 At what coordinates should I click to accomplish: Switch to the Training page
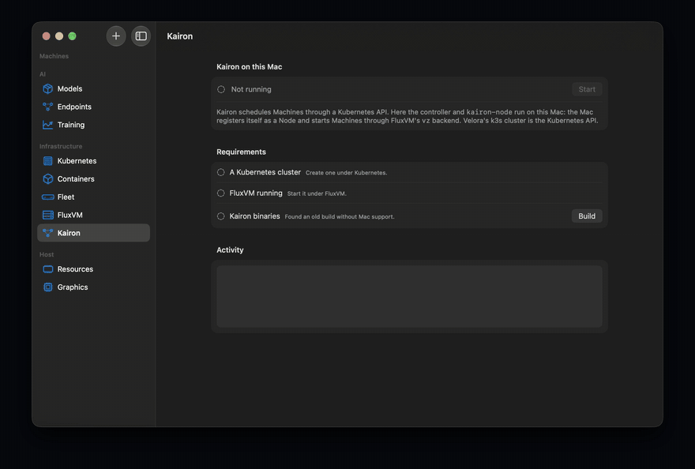[x=93, y=125]
